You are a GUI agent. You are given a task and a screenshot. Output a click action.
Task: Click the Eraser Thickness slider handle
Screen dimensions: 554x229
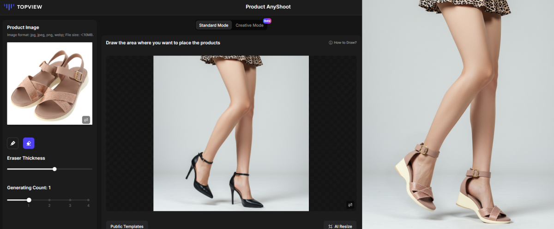click(x=54, y=169)
